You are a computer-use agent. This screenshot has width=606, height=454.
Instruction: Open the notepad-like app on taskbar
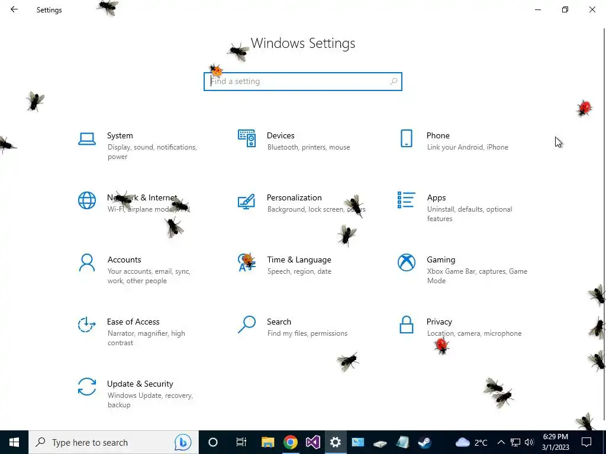(x=402, y=442)
